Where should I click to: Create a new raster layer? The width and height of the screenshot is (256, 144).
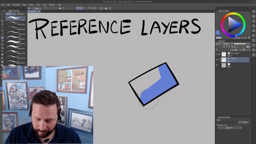click(x=231, y=50)
